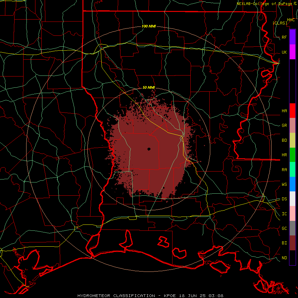Click the DS white legend swatch
Screen dimensions: 298x298
click(x=292, y=199)
